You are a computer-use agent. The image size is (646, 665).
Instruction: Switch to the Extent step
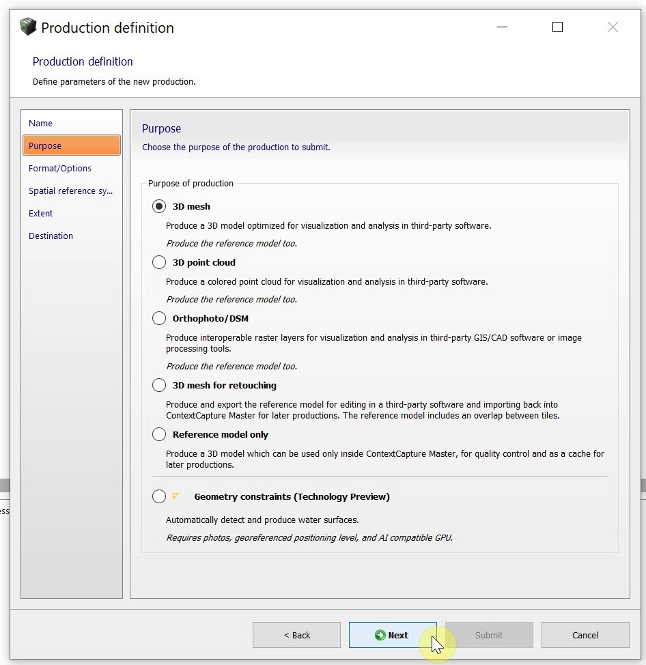click(x=41, y=214)
